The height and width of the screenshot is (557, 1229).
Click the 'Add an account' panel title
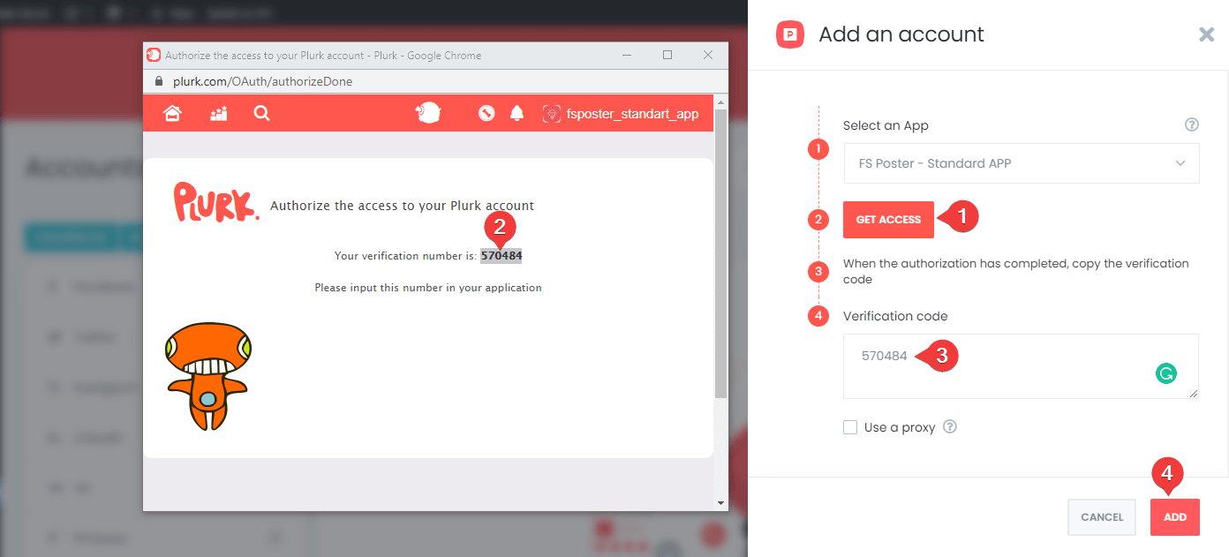(901, 34)
